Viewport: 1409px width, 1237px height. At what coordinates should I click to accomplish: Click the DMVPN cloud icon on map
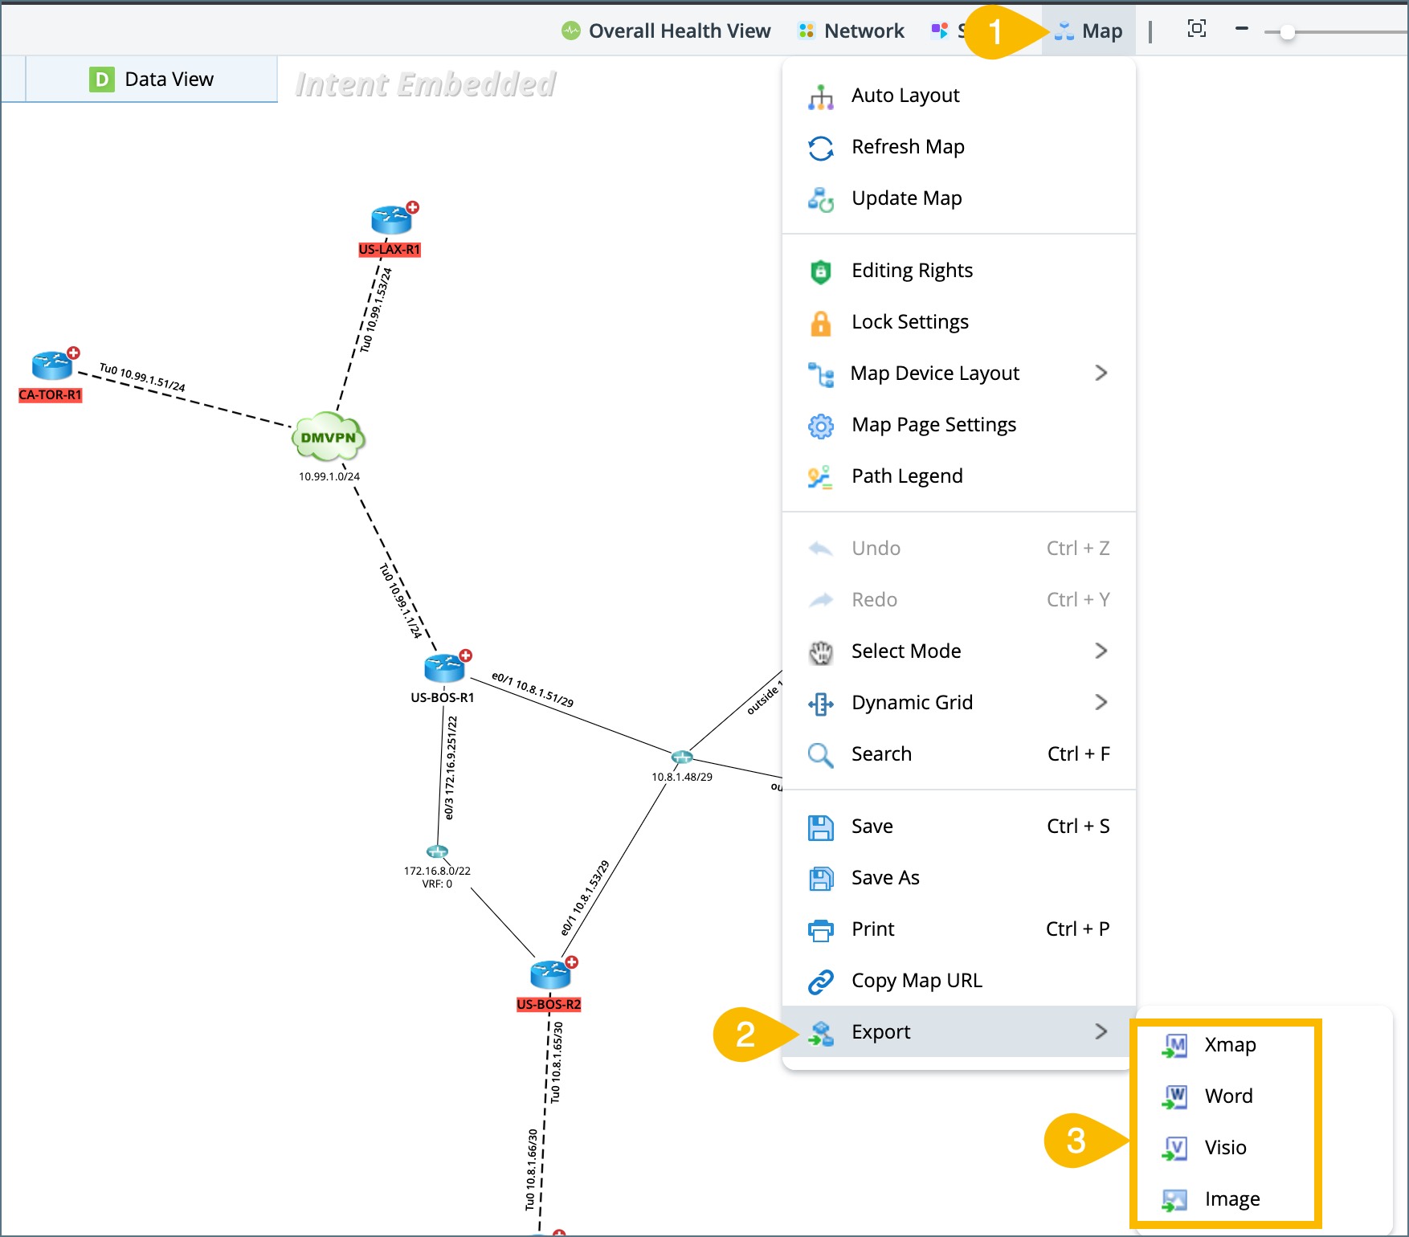click(328, 437)
